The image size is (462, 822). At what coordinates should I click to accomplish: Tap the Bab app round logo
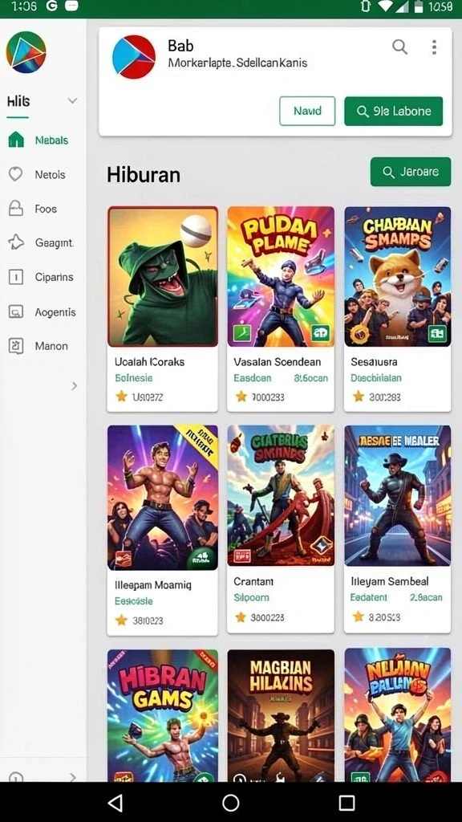coord(134,57)
